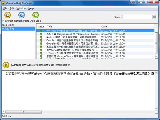Click preview pane horizontal scrollbar thumb

pyautogui.click(x=23, y=112)
